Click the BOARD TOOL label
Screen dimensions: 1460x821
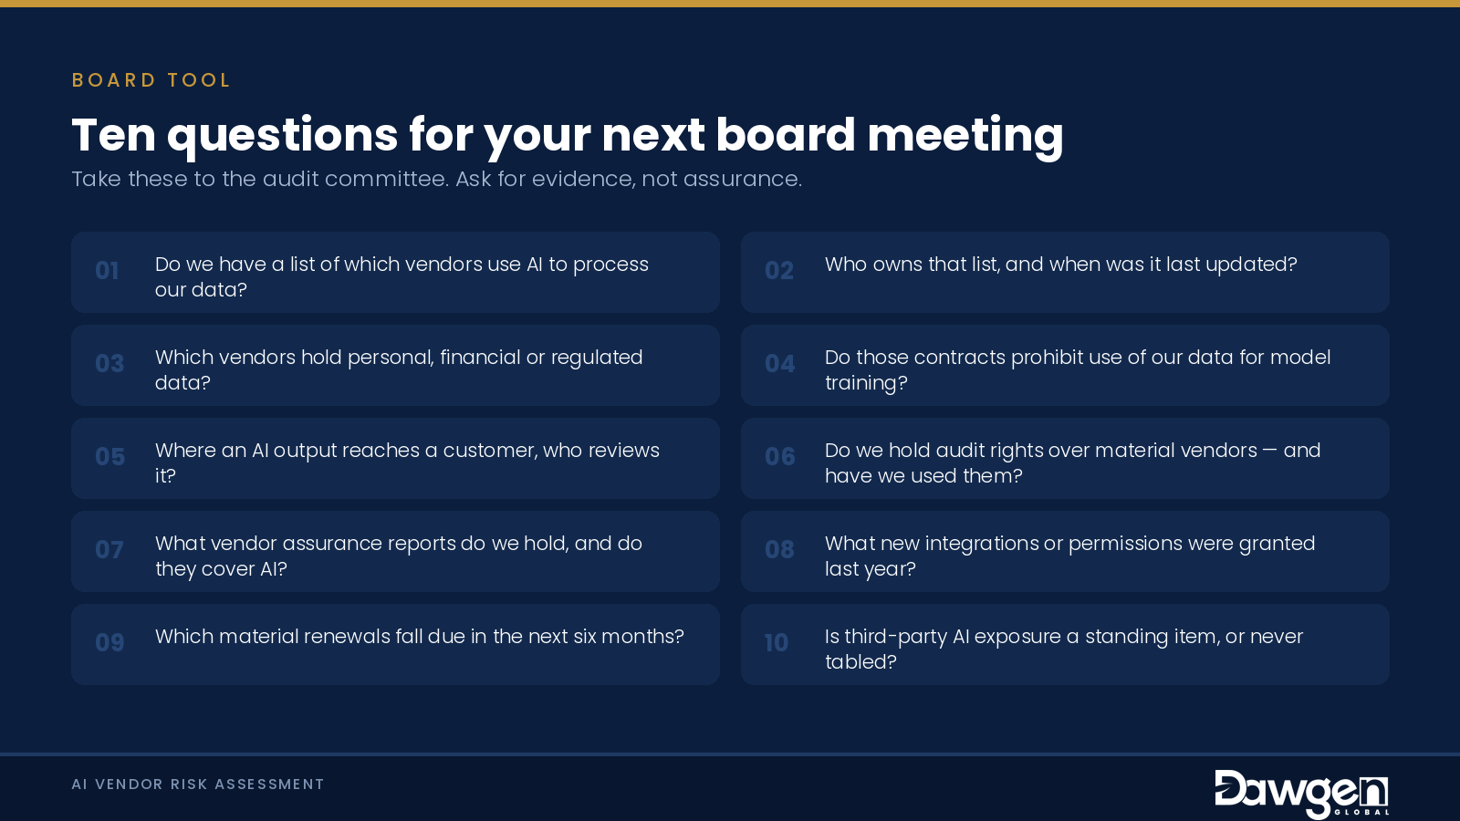151,80
